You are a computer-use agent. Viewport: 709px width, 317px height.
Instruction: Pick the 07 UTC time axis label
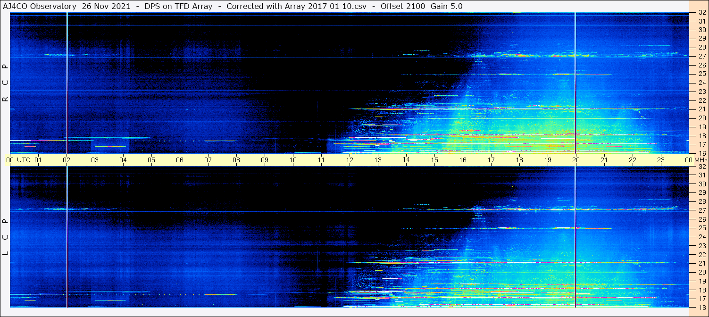(x=208, y=160)
